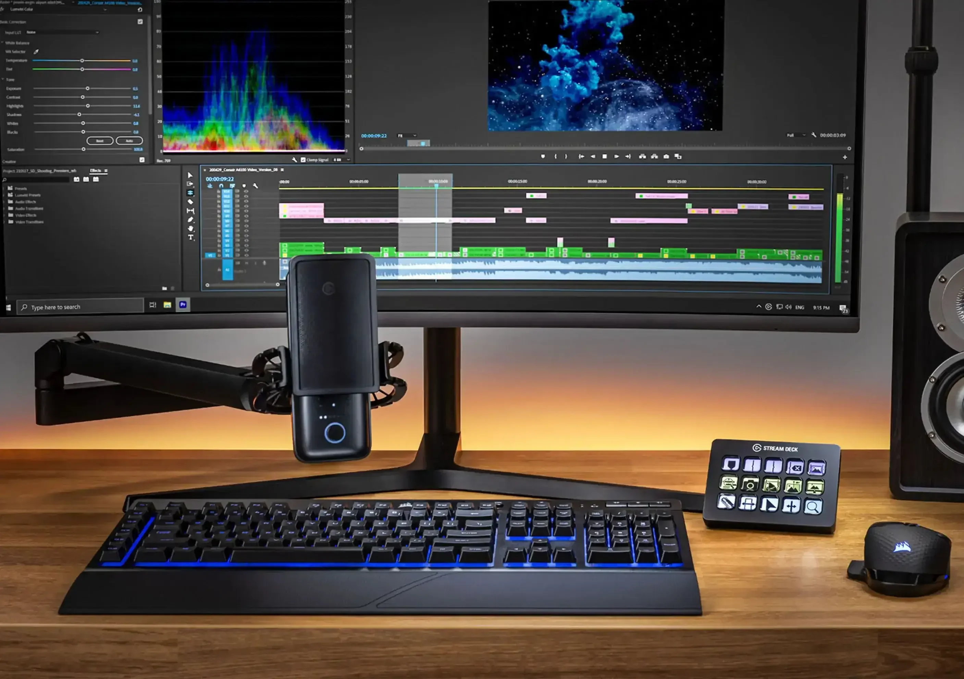Toggle Creative section checkbox

pos(142,160)
